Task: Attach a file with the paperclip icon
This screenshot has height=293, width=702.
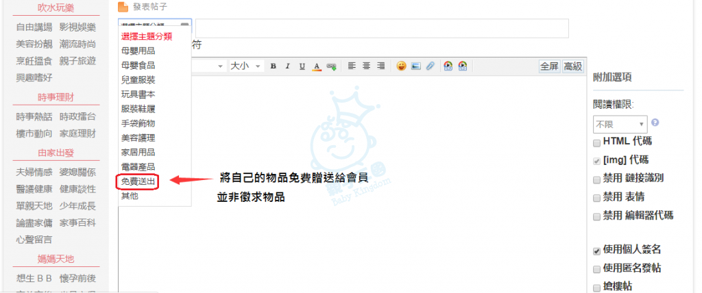Action: 430,66
